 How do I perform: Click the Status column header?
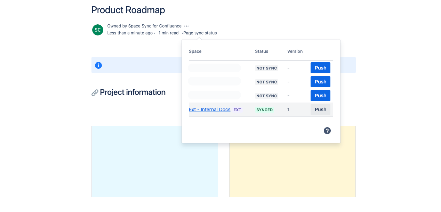coord(262,51)
